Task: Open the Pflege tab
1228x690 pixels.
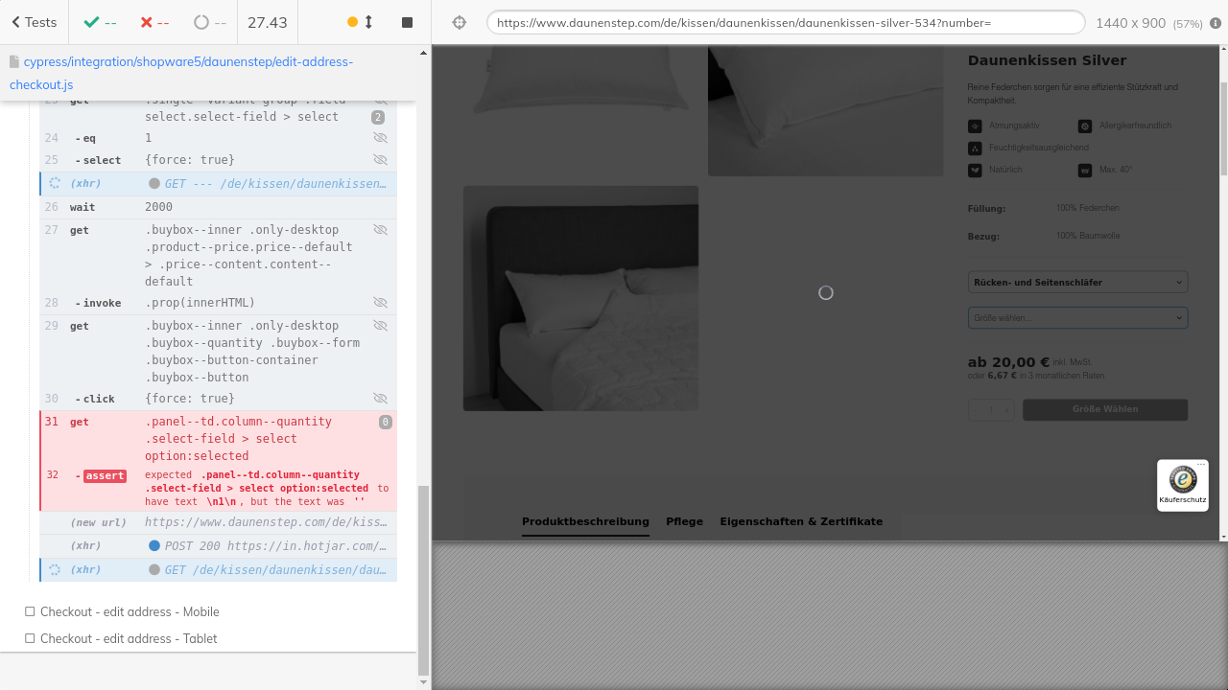Action: click(x=684, y=521)
